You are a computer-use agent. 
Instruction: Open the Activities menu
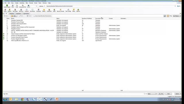(22, 3)
